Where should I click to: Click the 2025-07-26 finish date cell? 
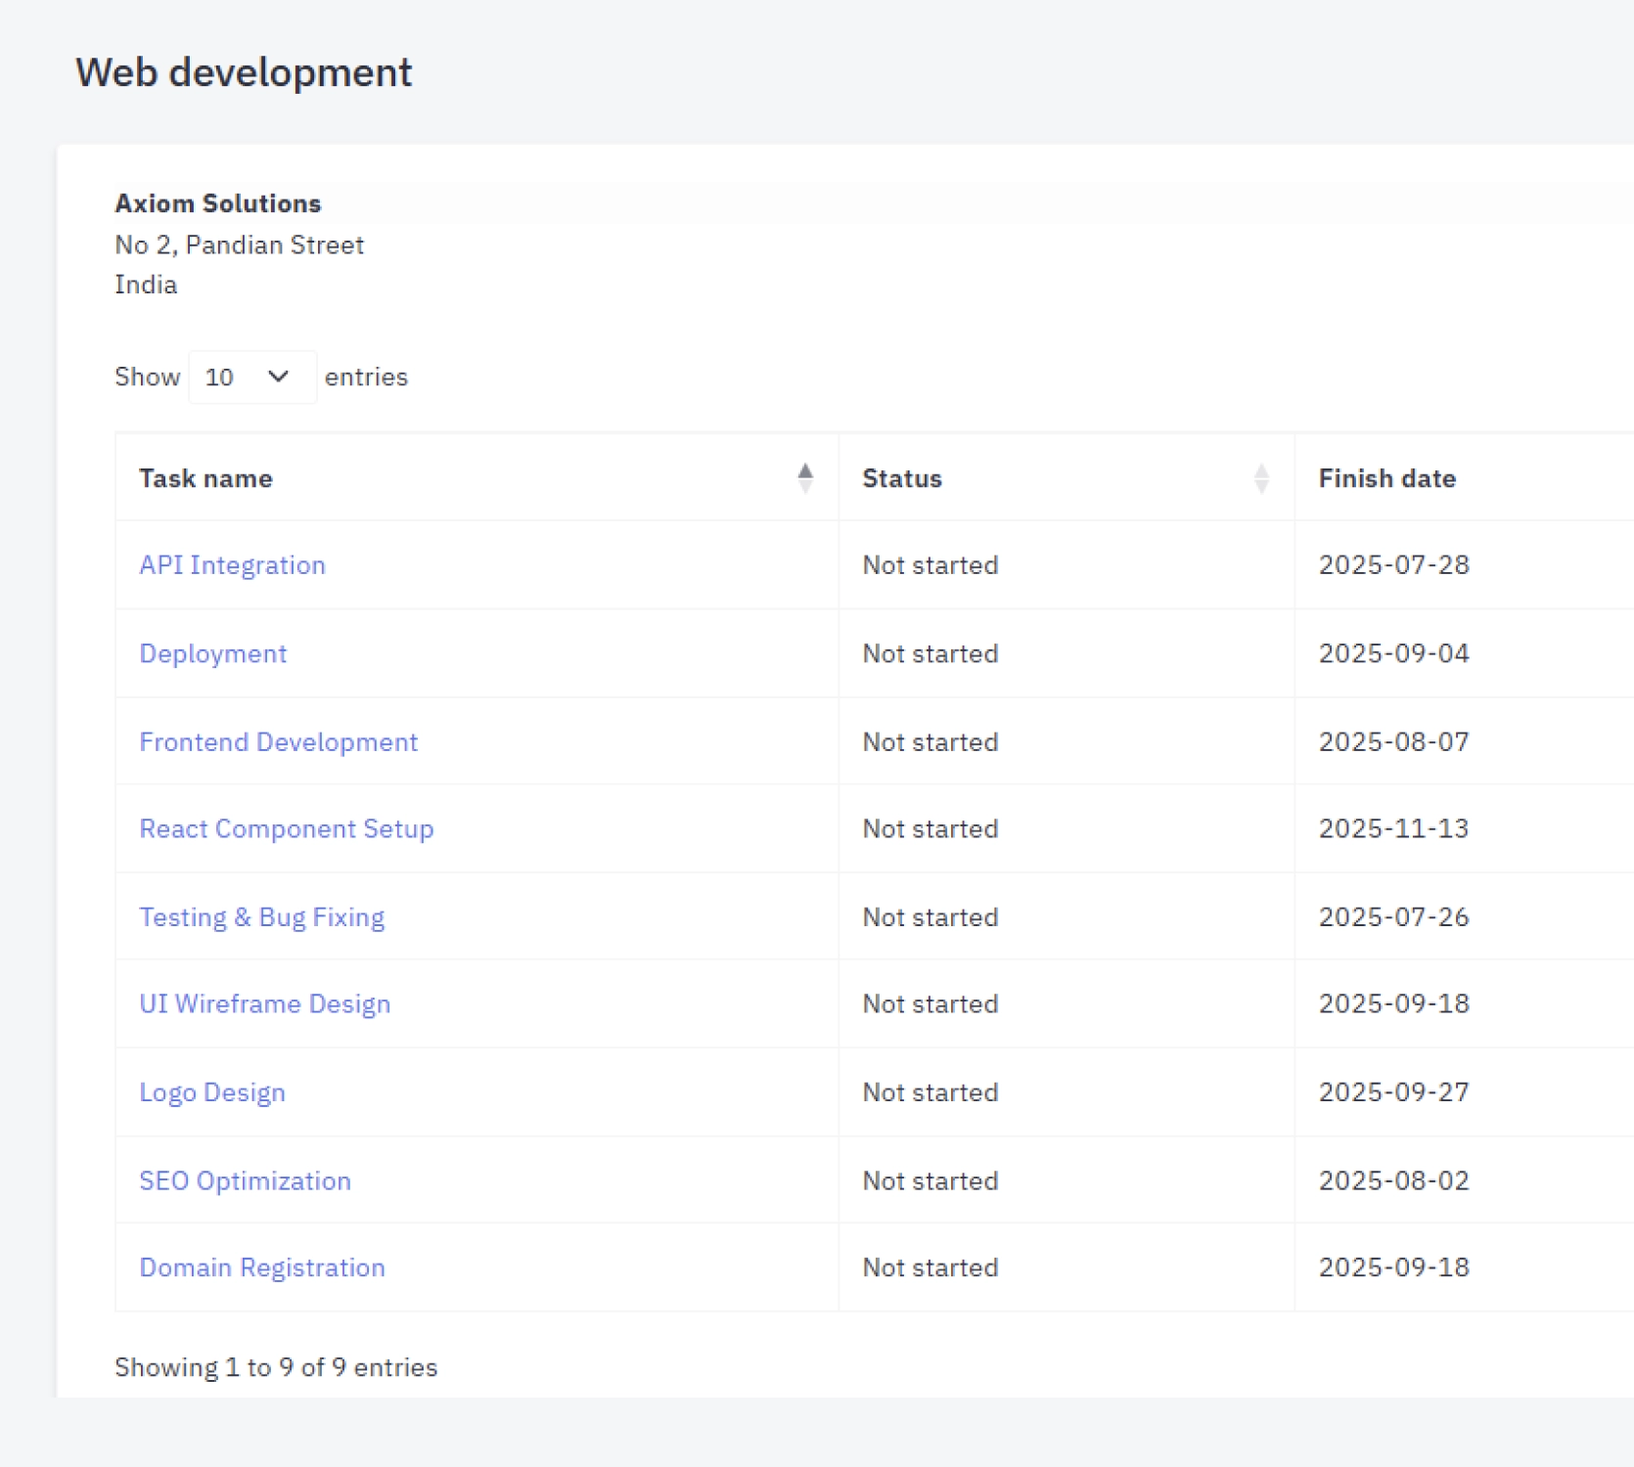pos(1393,917)
